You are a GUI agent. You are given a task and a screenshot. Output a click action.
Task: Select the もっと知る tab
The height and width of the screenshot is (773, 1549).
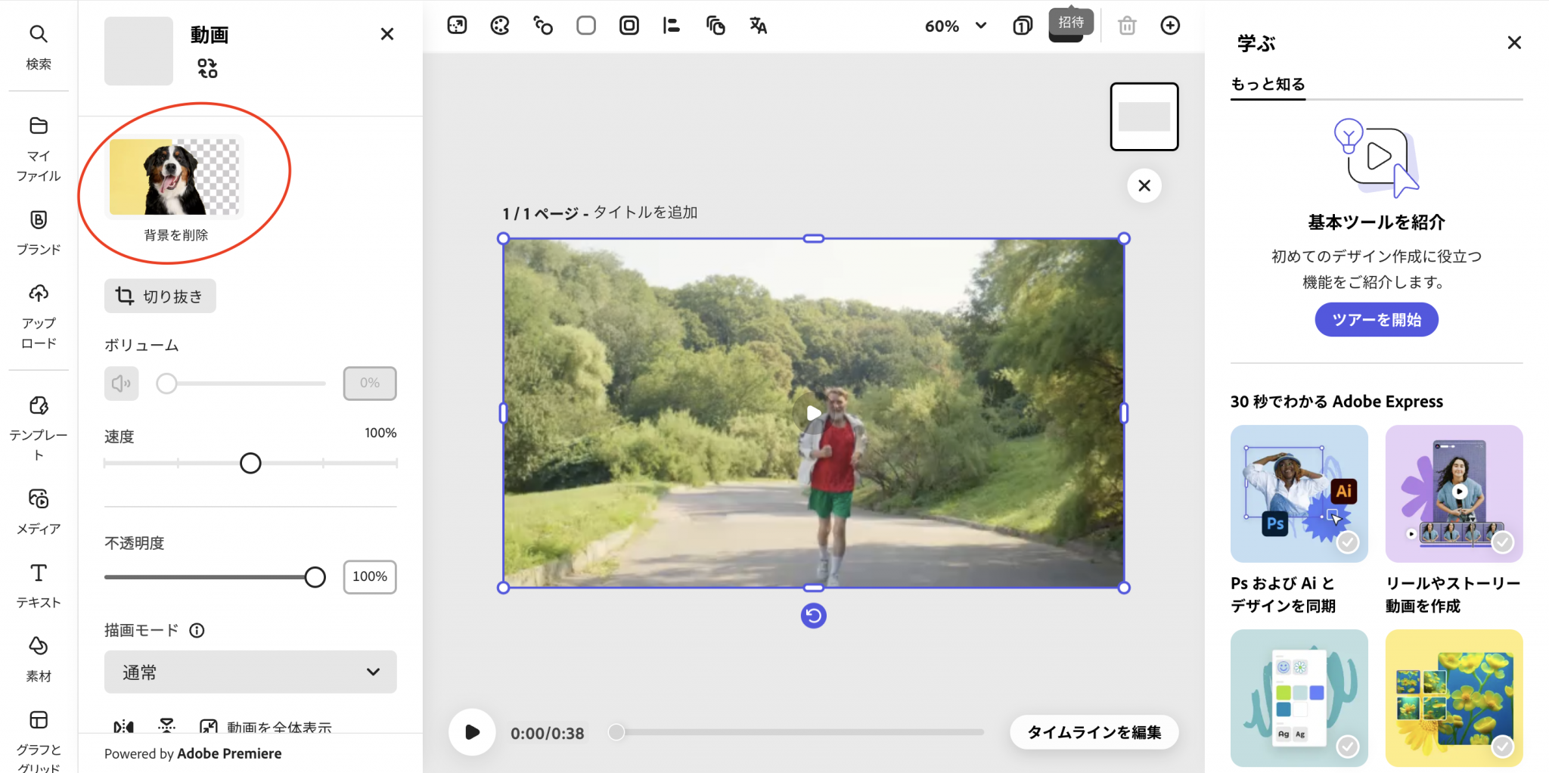1268,84
